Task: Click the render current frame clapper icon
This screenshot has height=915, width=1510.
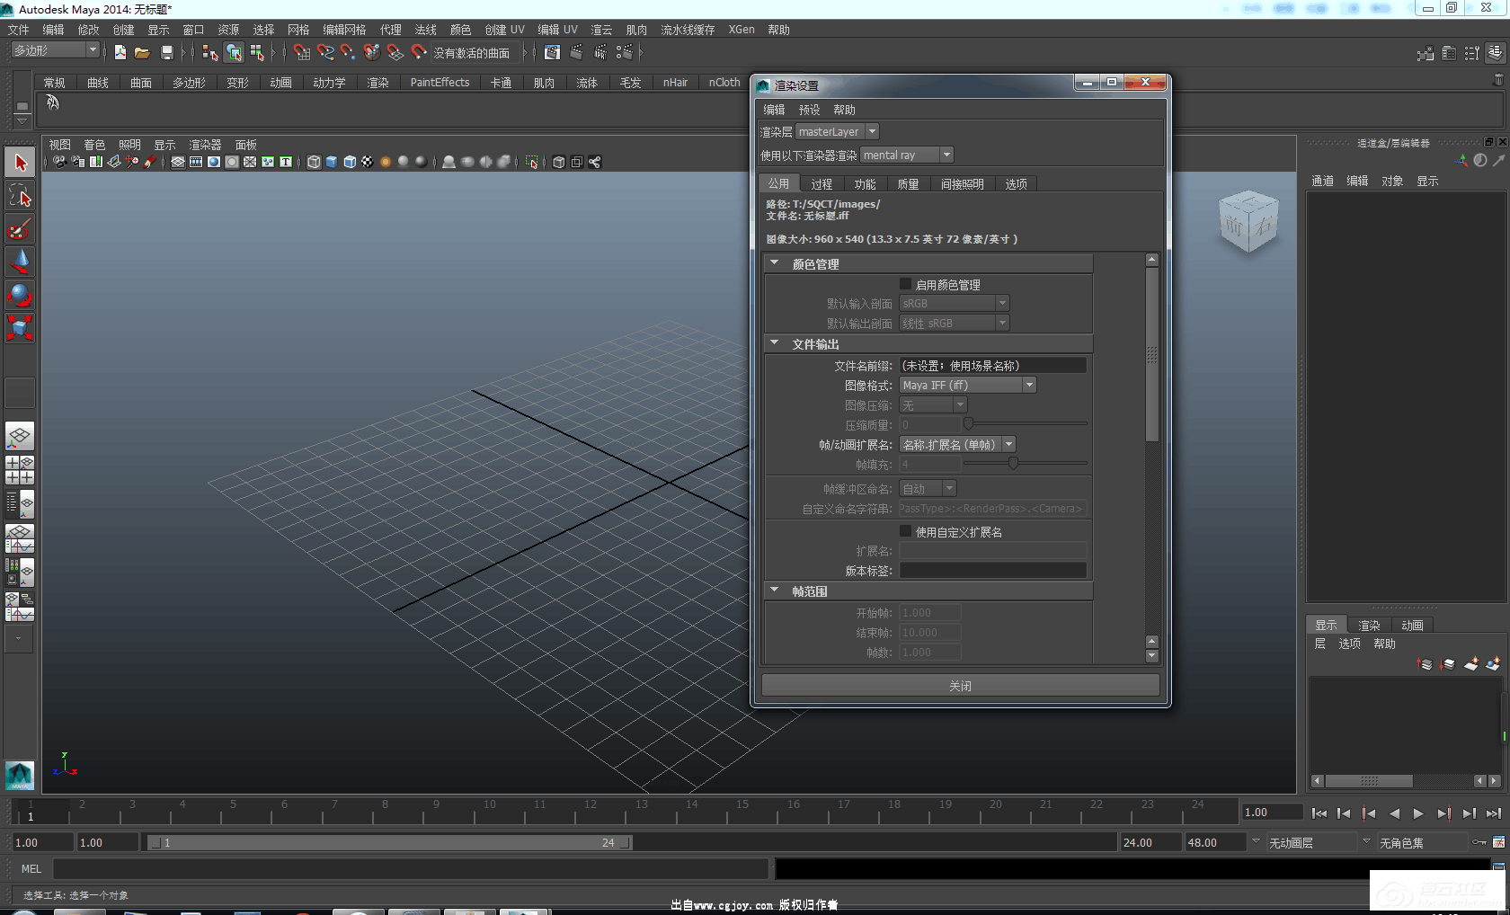Action: (x=576, y=53)
